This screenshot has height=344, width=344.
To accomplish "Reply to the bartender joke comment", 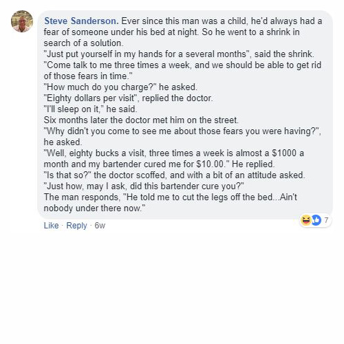I will point(76,226).
